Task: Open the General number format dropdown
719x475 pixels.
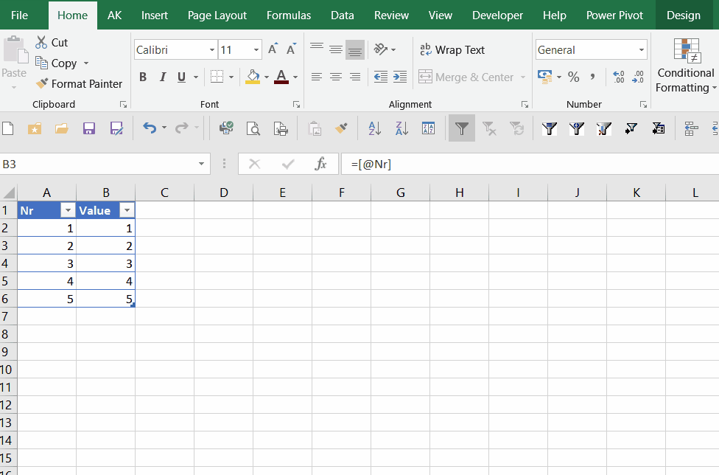Action: coord(642,49)
